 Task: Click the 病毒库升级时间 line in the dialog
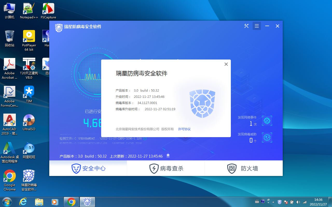point(146,109)
